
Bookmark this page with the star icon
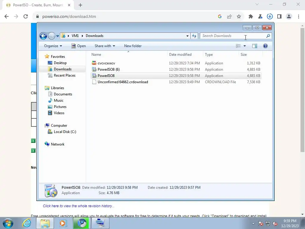click(239, 17)
